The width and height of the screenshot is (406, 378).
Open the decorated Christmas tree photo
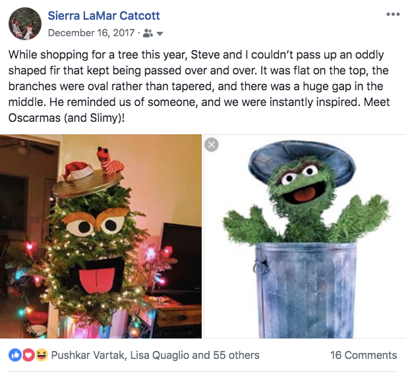point(101,236)
